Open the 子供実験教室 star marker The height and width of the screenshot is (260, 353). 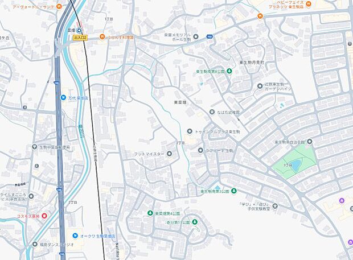pos(275,206)
